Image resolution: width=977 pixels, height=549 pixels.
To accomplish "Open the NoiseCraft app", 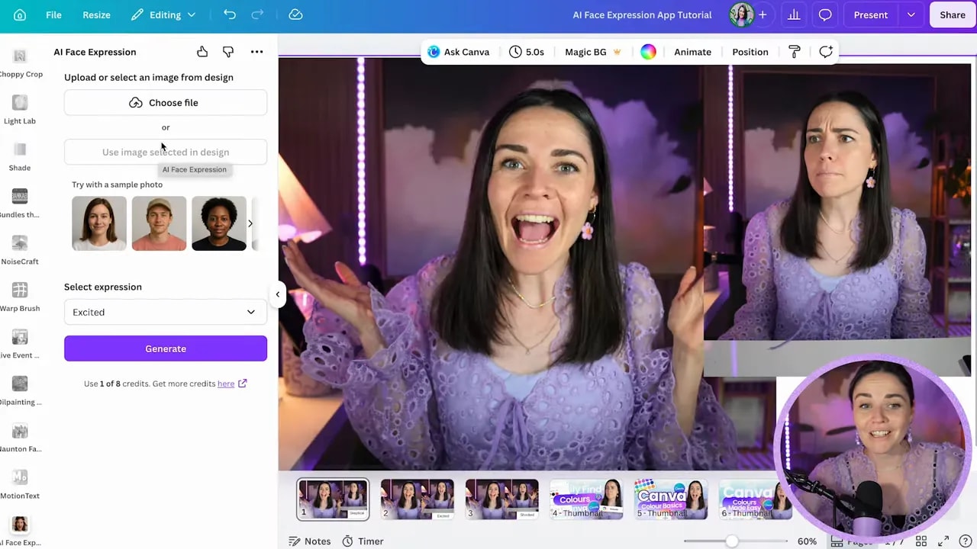I will 20,250.
